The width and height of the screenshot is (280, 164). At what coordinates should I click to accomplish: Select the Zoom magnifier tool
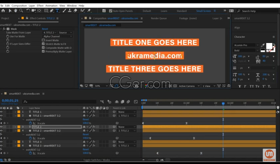21,11
